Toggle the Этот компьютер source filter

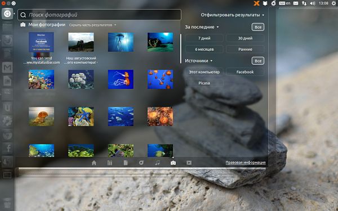204,72
